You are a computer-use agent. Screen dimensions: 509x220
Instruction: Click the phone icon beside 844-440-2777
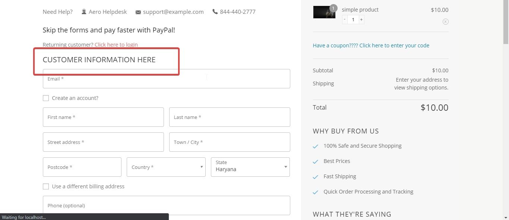pos(215,12)
